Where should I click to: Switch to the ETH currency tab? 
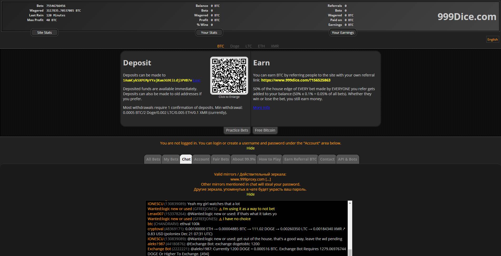pyautogui.click(x=261, y=46)
